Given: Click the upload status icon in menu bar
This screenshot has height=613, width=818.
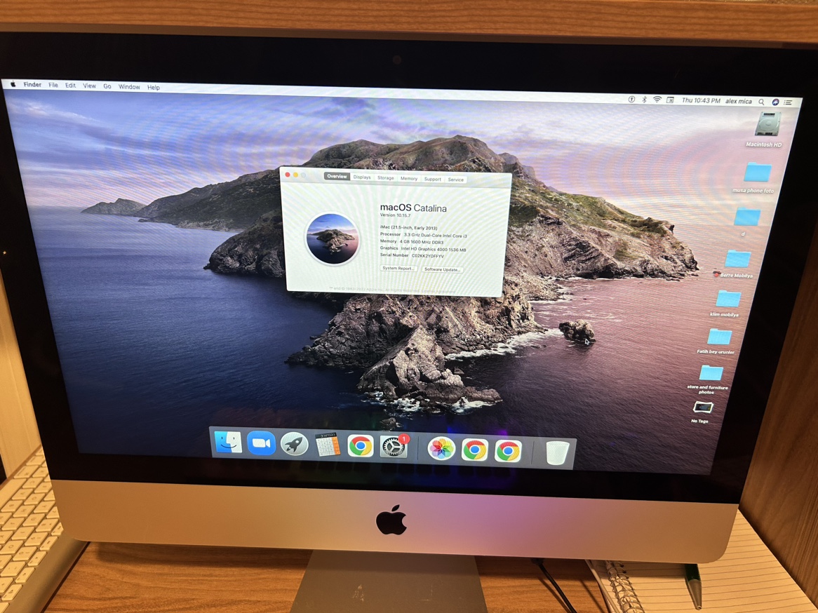Looking at the screenshot, I should click(x=631, y=99).
